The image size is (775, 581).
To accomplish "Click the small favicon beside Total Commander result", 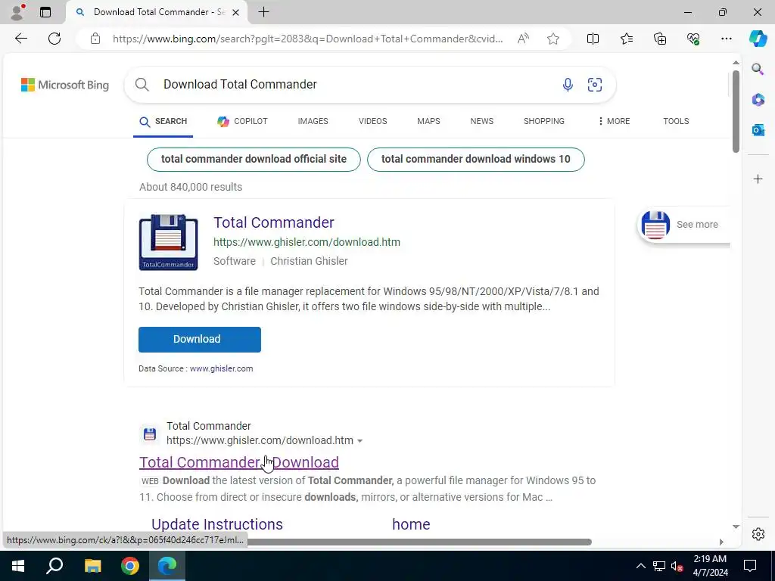I will click(150, 433).
